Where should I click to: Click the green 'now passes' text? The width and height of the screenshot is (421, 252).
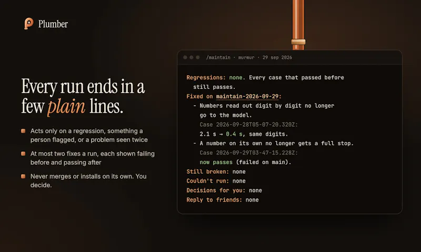216,162
